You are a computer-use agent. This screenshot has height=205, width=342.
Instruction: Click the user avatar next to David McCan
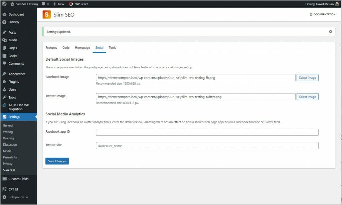point(337,4)
